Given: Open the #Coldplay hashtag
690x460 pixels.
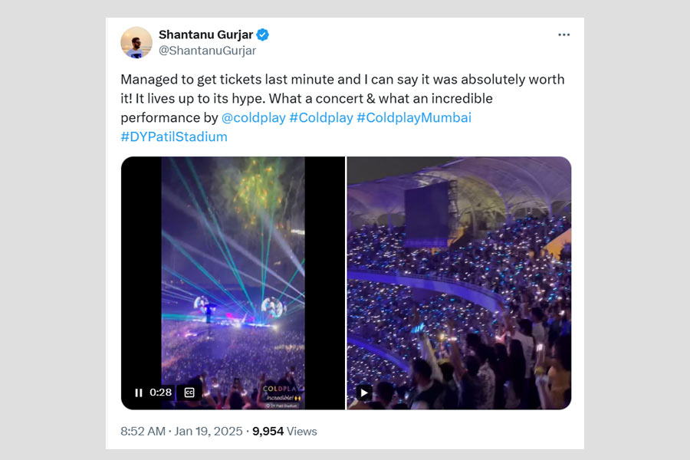Looking at the screenshot, I should click(320, 118).
